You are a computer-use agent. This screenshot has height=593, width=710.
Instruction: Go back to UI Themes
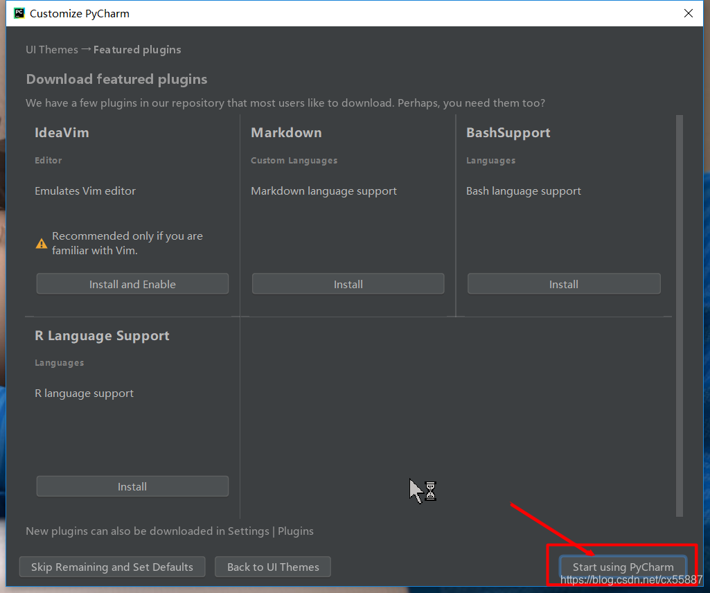coord(273,567)
